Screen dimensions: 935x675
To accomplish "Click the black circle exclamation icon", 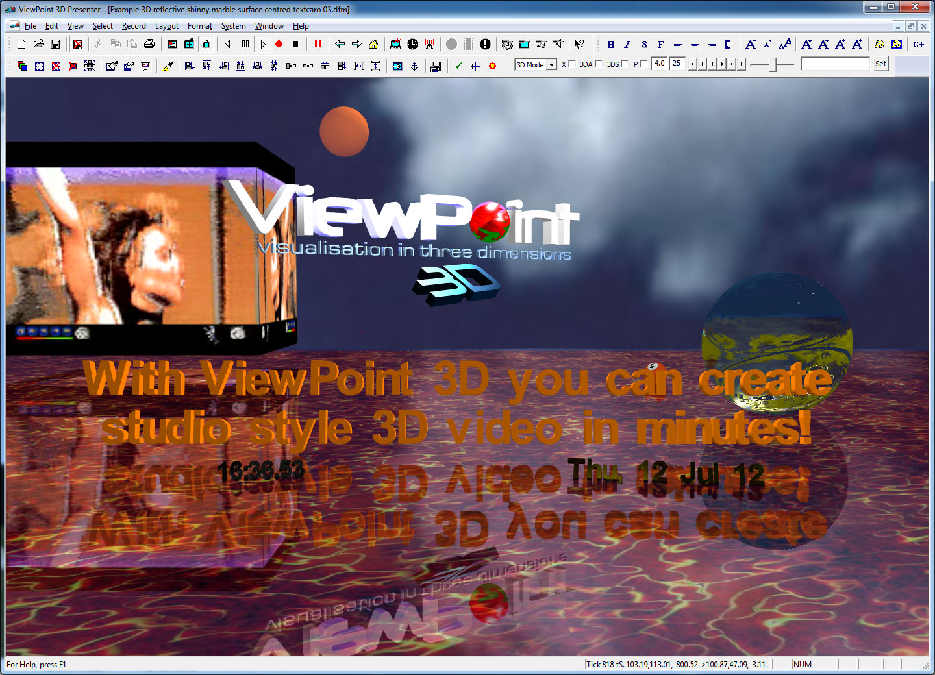I will click(485, 44).
